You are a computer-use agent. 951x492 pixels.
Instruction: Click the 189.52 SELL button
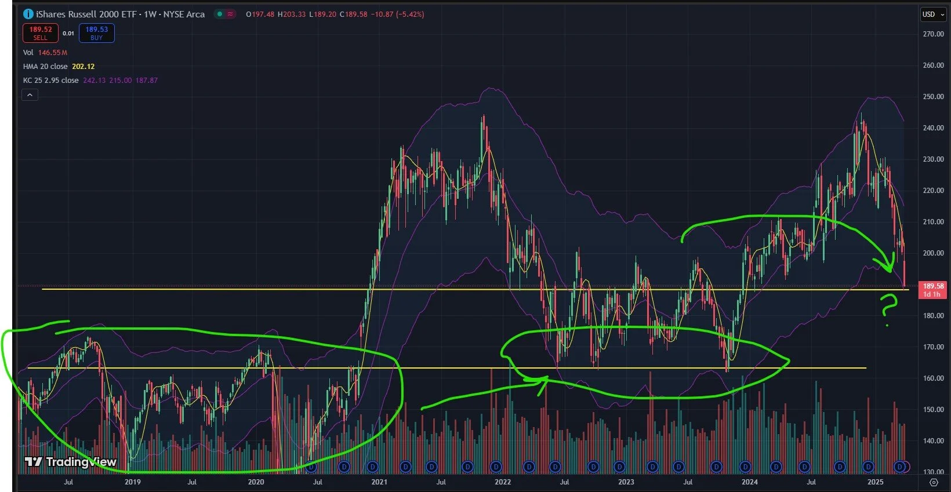[41, 33]
